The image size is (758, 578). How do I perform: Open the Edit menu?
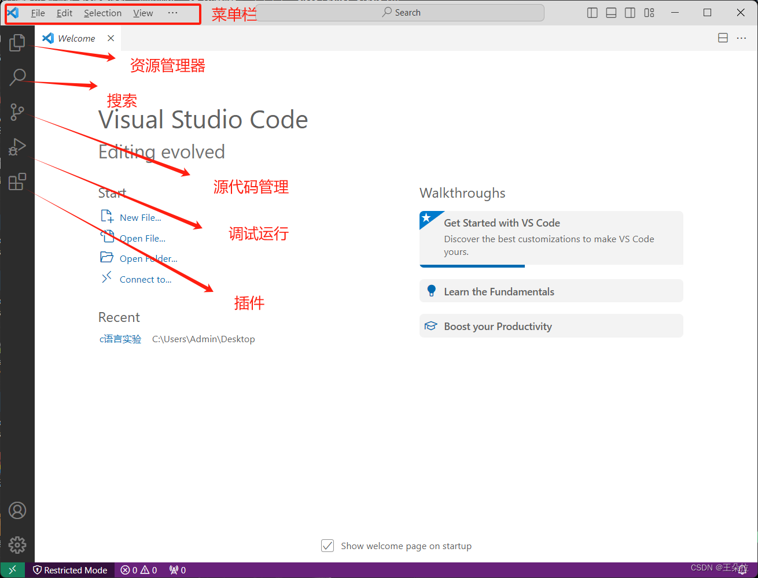[64, 13]
